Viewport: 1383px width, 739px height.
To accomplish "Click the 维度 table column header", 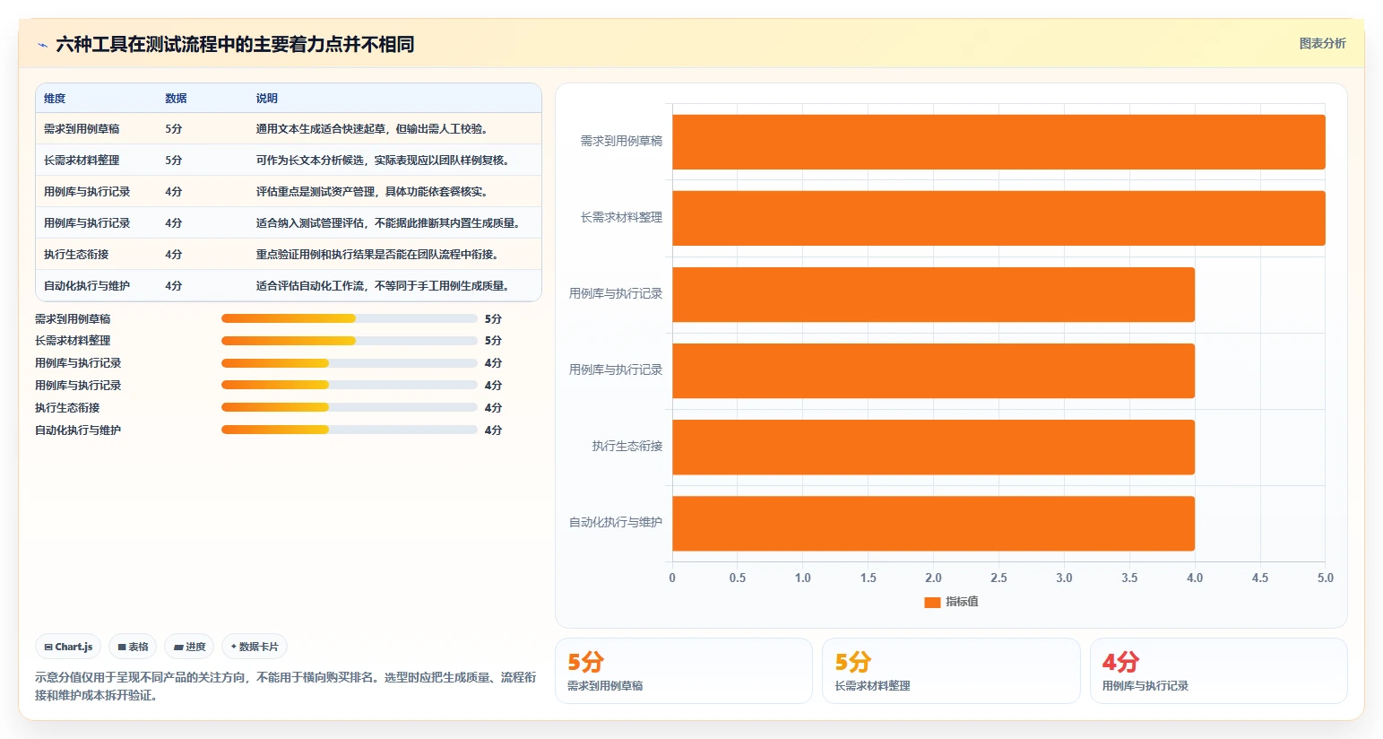I will coord(55,99).
